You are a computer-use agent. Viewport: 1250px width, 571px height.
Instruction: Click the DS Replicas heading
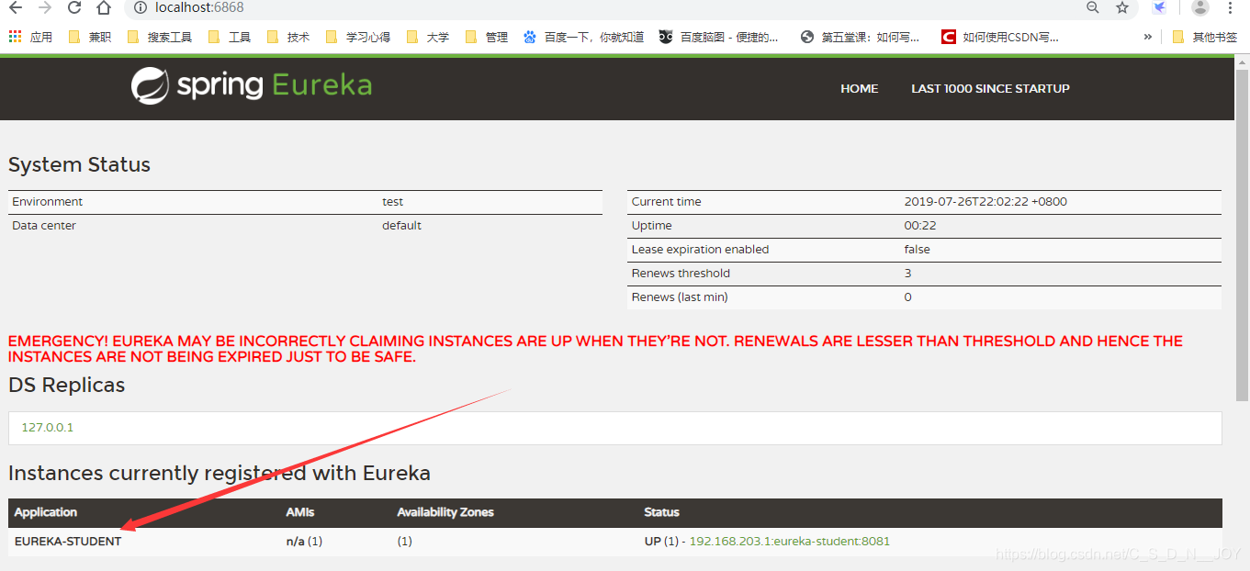point(66,386)
